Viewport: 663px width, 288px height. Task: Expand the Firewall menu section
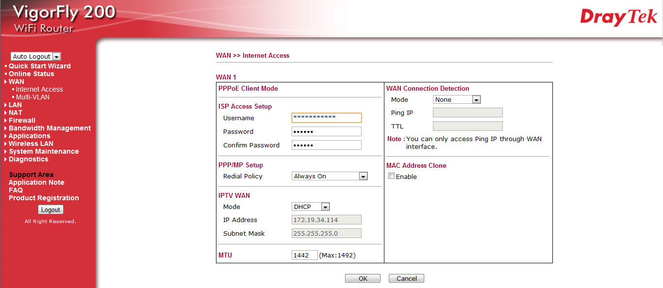click(x=22, y=120)
